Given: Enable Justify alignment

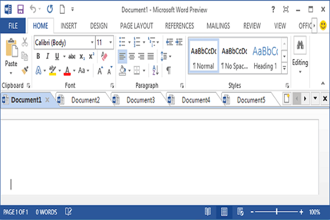Looking at the screenshot, I should pyautogui.click(x=151, y=56).
